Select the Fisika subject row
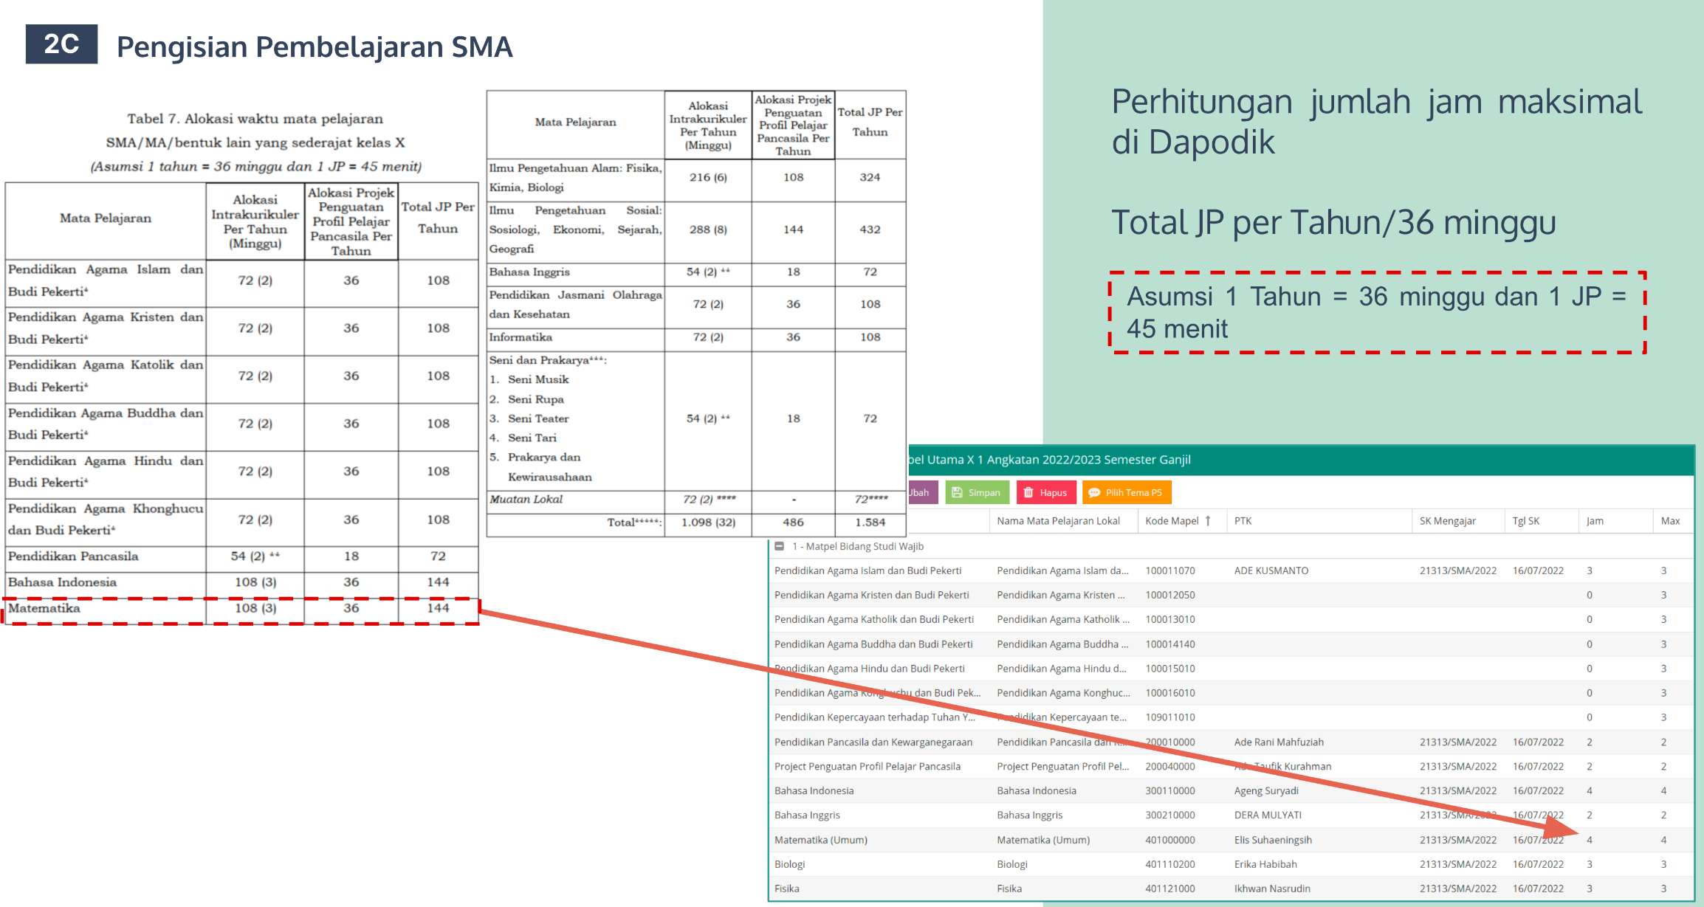This screenshot has height=907, width=1704. [x=787, y=889]
